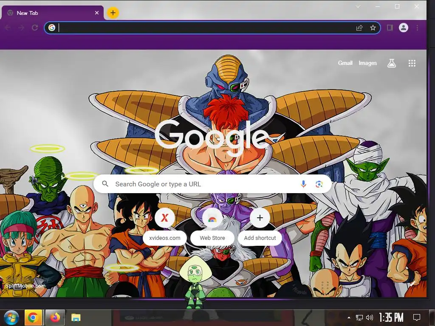Open the volume control tray icon
The width and height of the screenshot is (435, 326).
point(370,318)
